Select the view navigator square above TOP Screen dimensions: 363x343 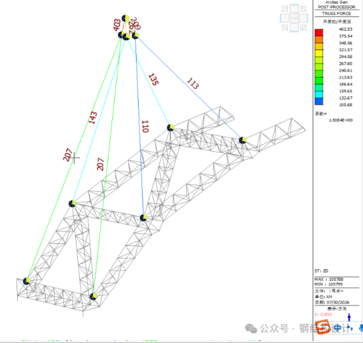[x=294, y=9]
